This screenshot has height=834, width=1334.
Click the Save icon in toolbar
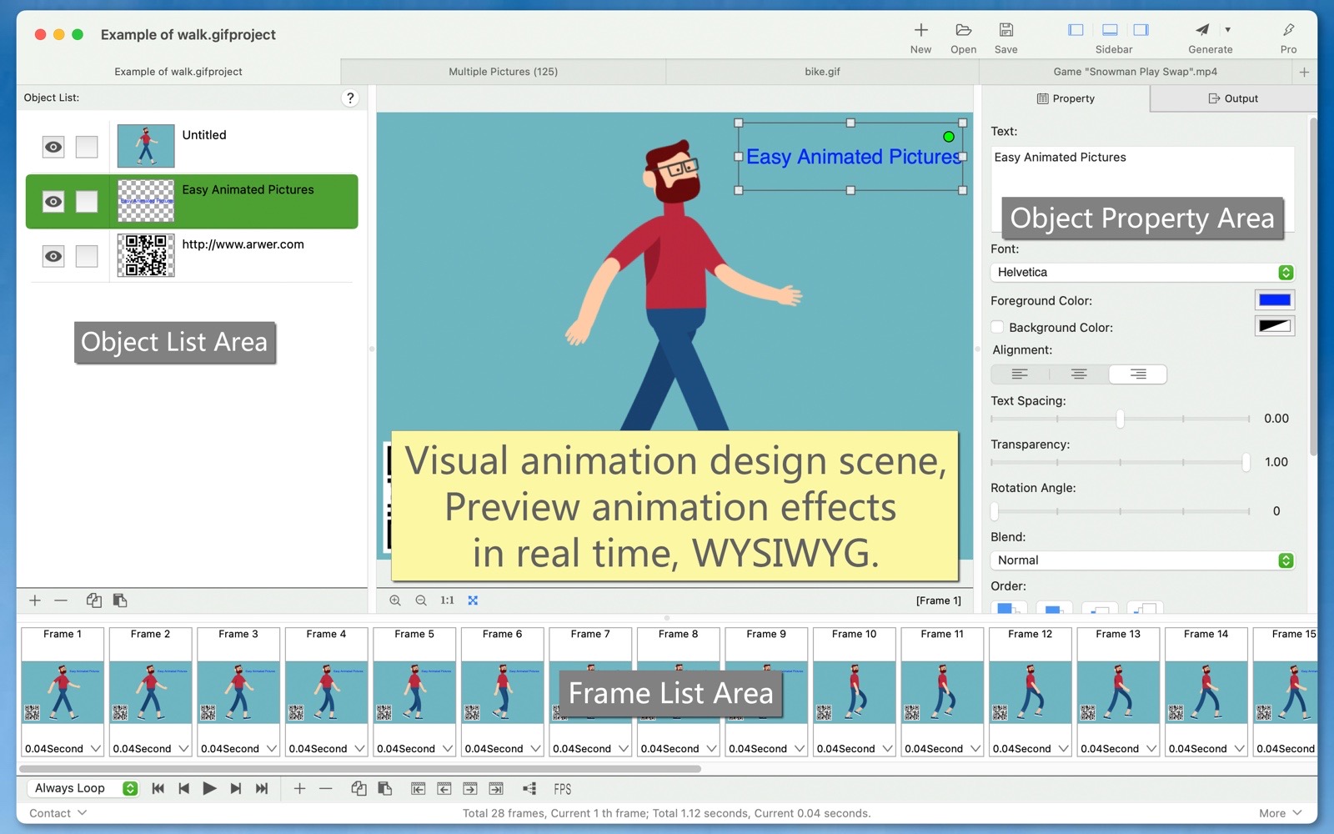1006,30
